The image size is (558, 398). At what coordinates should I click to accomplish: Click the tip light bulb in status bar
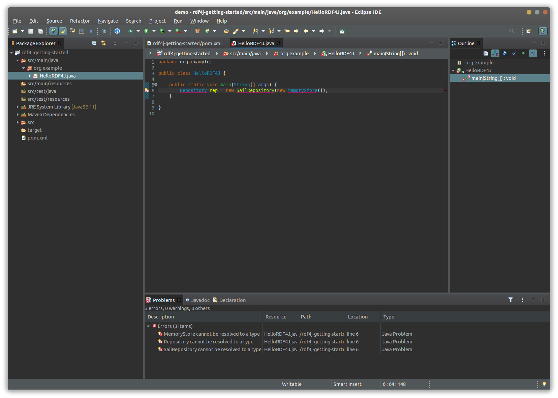click(544, 384)
